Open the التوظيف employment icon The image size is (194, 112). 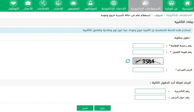tap(13, 3)
